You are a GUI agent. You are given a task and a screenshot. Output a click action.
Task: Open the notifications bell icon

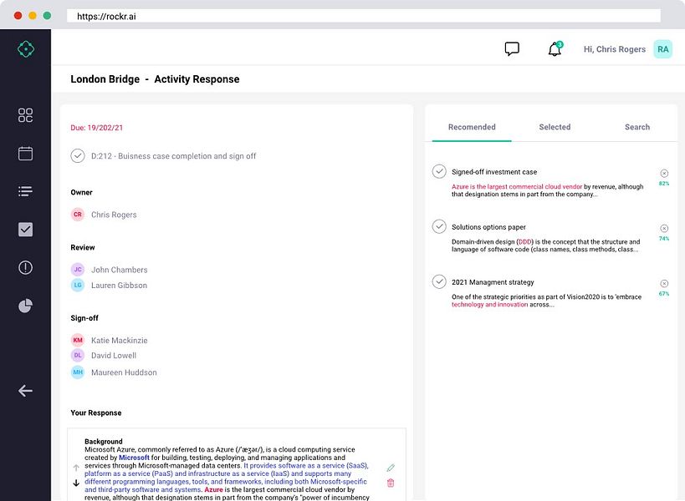click(x=555, y=48)
